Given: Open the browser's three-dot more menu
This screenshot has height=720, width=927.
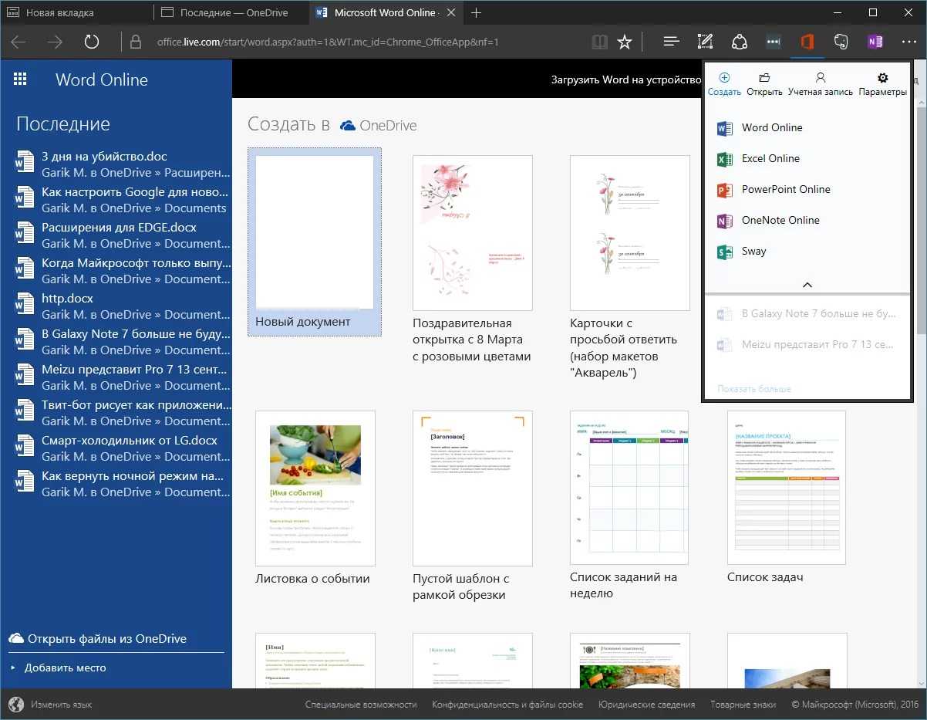Looking at the screenshot, I should [908, 42].
